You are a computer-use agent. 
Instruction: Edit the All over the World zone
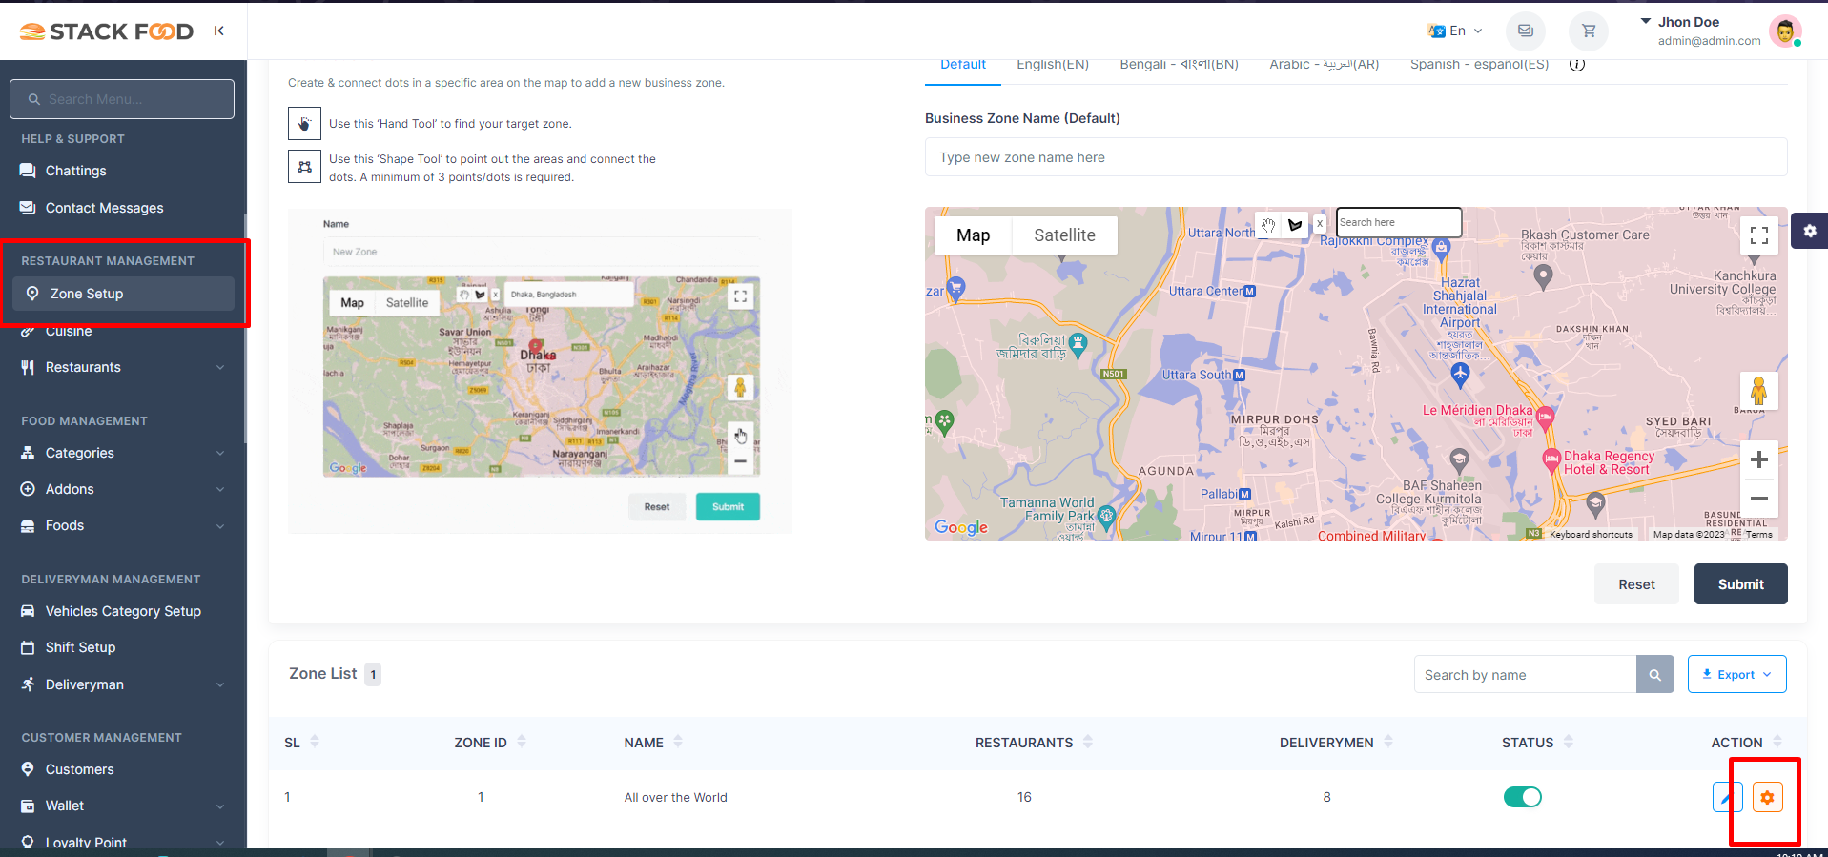[1727, 797]
